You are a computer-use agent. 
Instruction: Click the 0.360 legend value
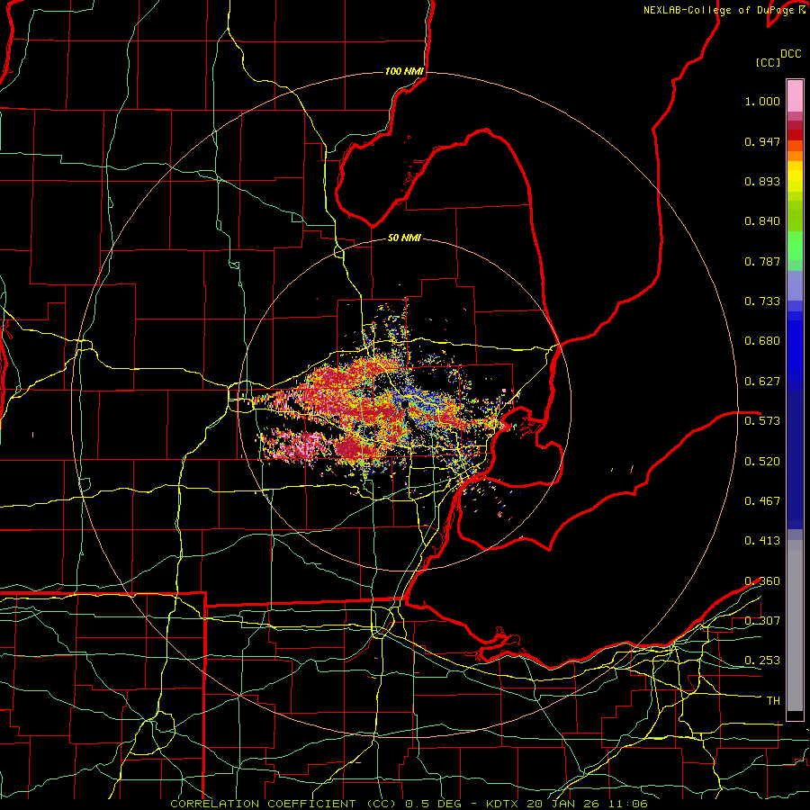762,581
